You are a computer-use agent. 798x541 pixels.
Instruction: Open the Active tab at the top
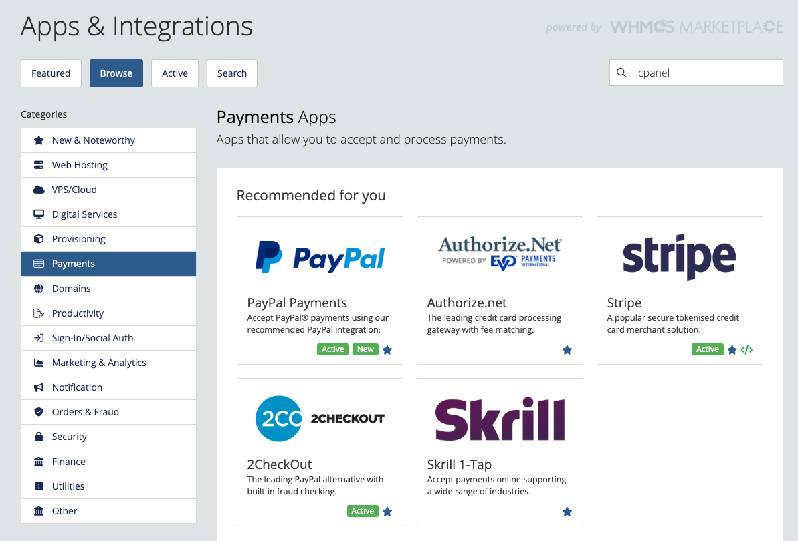175,73
